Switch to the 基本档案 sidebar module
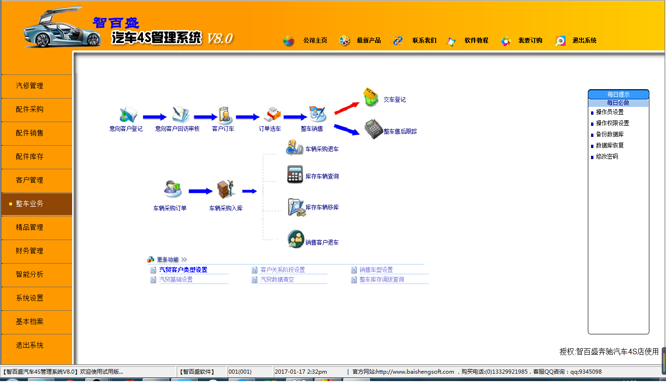666x382 pixels. [x=37, y=322]
